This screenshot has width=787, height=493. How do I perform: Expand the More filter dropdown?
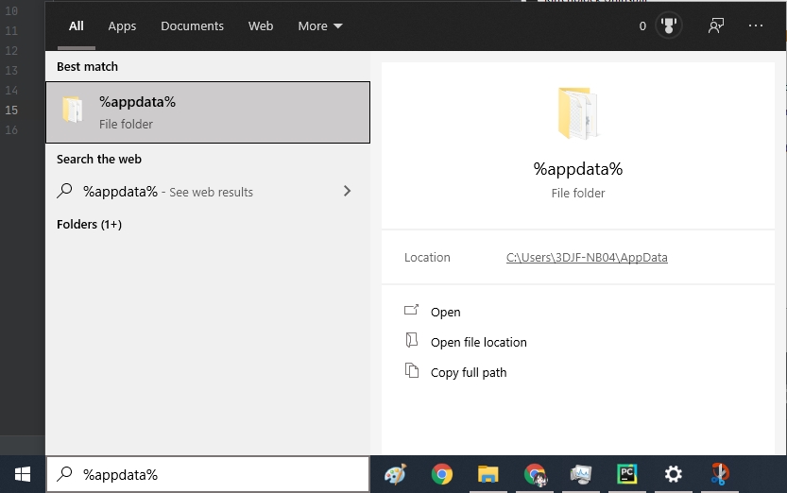[320, 26]
